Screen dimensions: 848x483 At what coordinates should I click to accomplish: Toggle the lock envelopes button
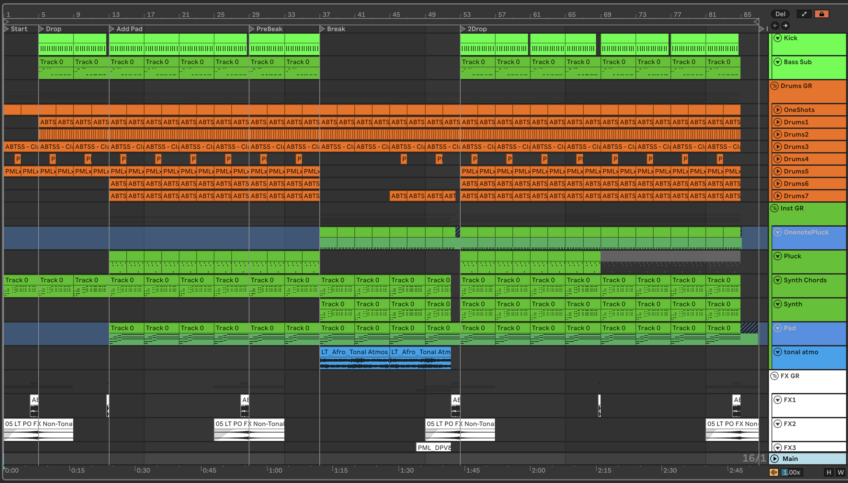click(821, 14)
